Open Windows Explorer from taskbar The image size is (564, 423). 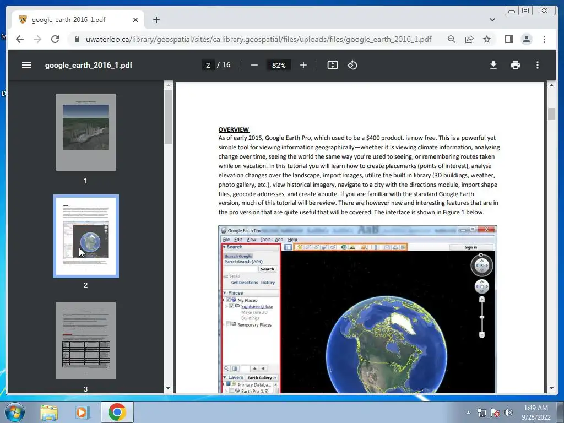[49, 412]
